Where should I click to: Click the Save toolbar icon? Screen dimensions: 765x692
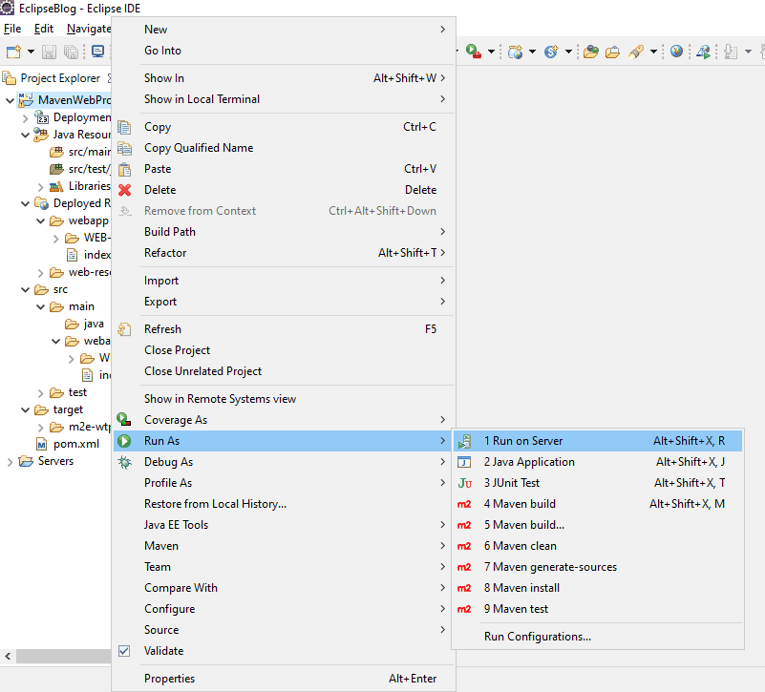point(48,51)
